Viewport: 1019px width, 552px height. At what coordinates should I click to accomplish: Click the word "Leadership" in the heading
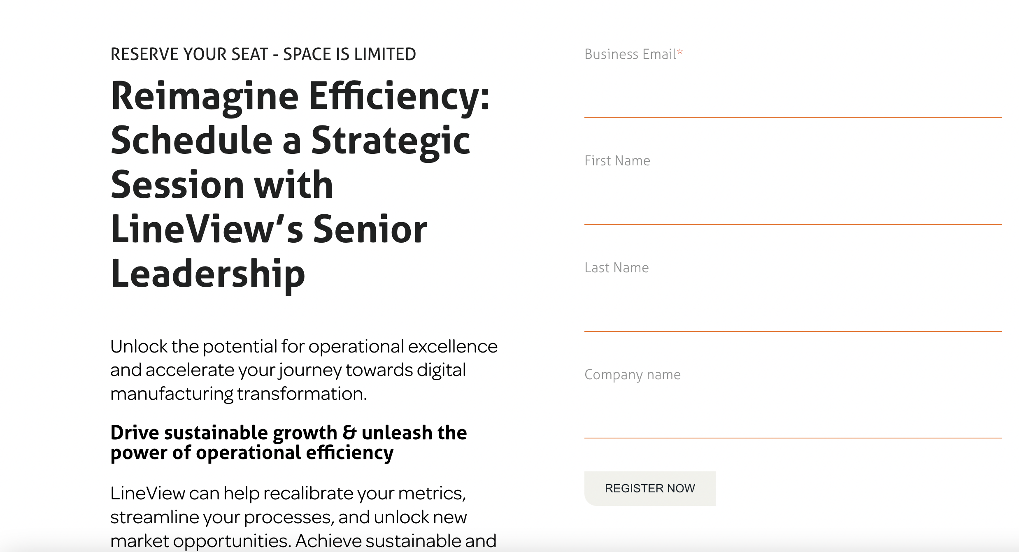[208, 274]
